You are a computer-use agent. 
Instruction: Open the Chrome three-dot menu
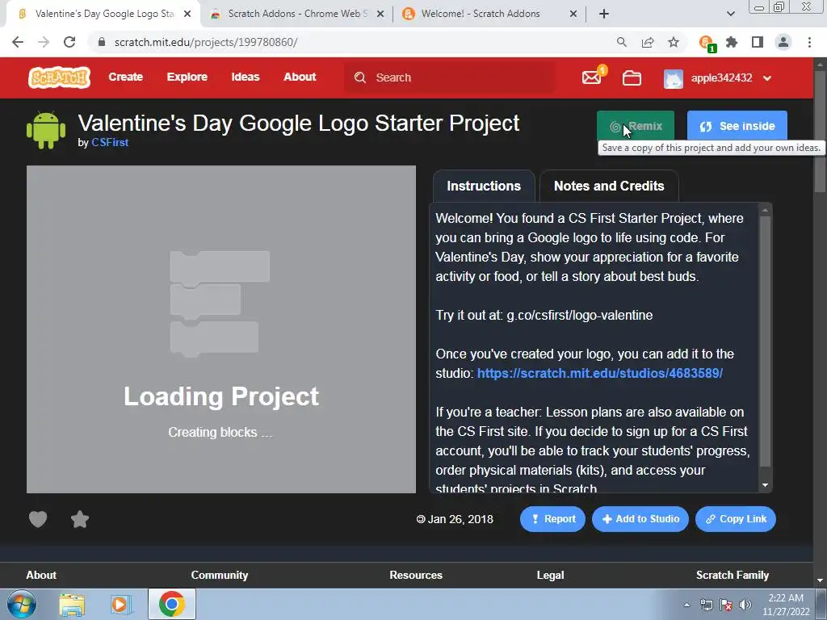tap(809, 42)
